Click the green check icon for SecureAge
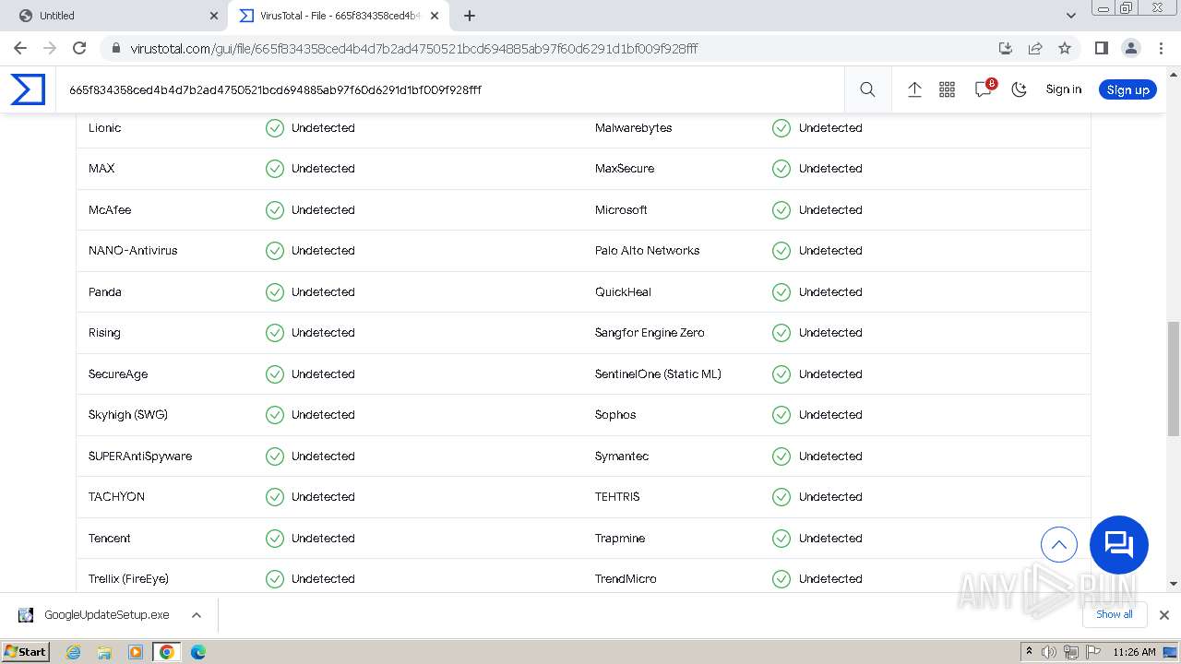 coord(275,374)
